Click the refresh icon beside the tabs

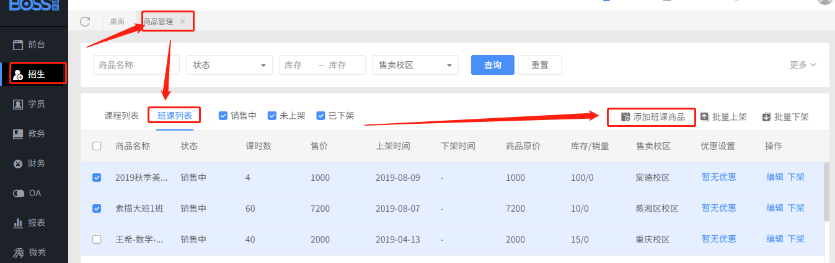pos(86,22)
